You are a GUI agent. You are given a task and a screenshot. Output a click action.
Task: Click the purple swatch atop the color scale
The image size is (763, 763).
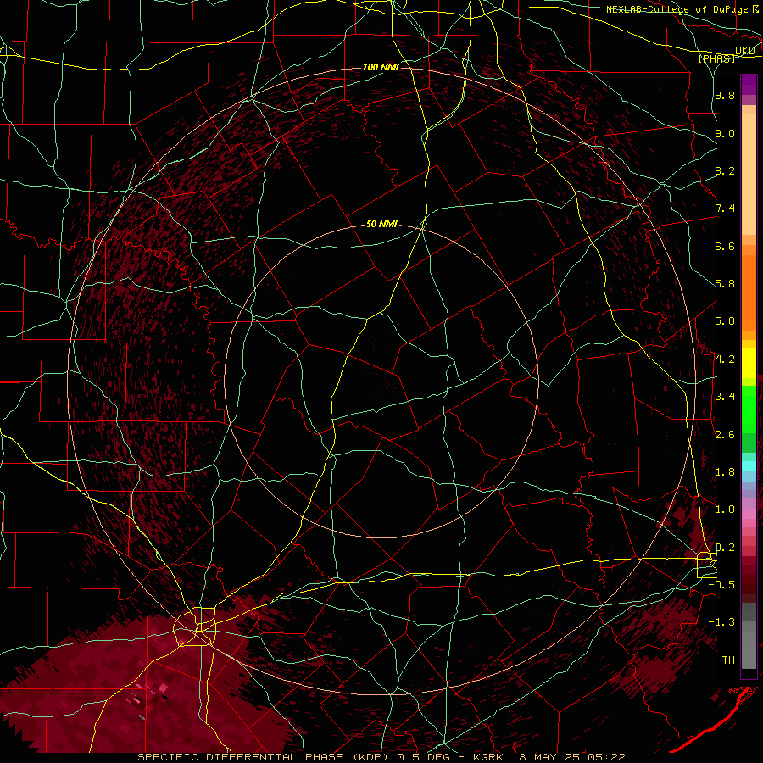(x=749, y=85)
